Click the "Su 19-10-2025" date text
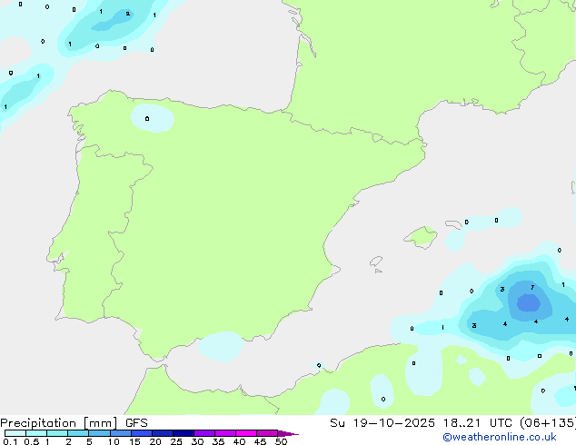 382,423
